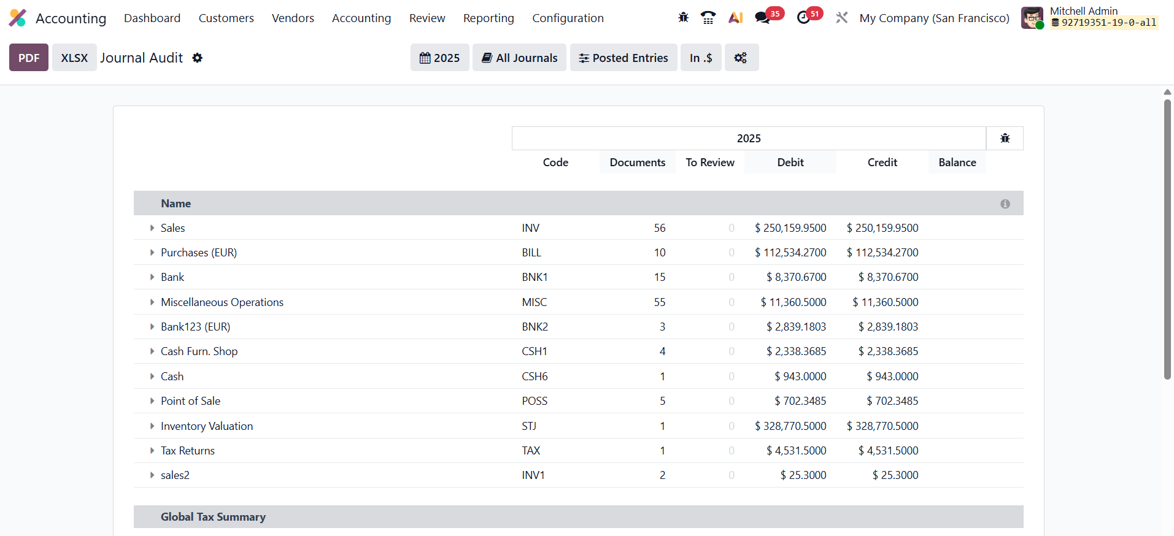Open the chat messages icon
1174x536 pixels.
[x=763, y=18]
